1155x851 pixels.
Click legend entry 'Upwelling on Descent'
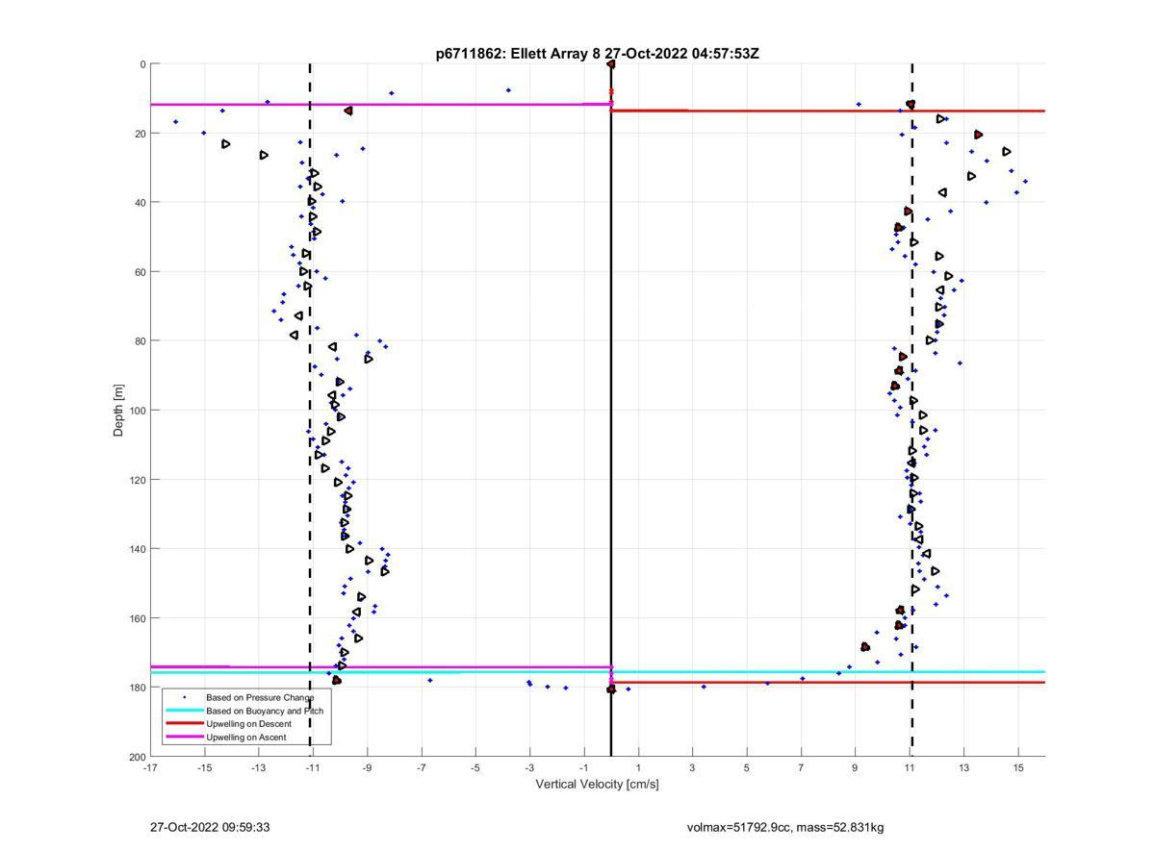pyautogui.click(x=248, y=724)
